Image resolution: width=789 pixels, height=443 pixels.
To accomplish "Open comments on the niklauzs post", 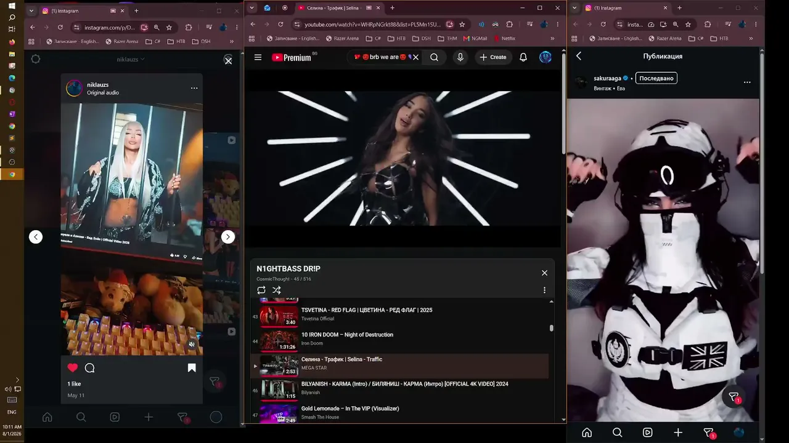I will click(89, 368).
